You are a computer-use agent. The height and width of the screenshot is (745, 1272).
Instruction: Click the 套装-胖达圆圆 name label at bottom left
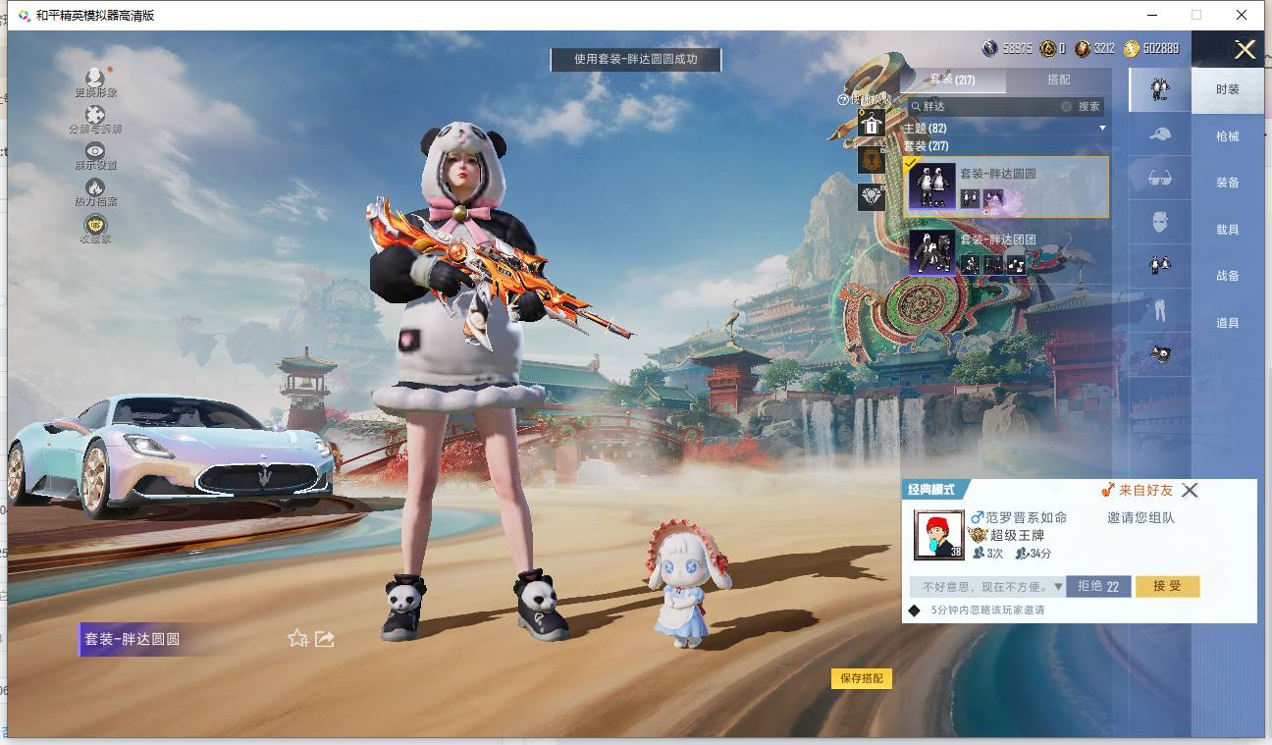coord(132,639)
